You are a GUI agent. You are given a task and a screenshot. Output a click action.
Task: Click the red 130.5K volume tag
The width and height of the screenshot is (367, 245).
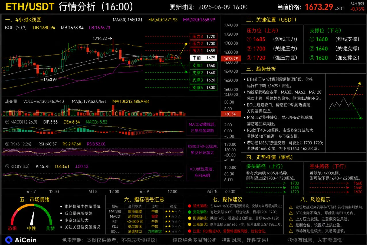[230, 114]
